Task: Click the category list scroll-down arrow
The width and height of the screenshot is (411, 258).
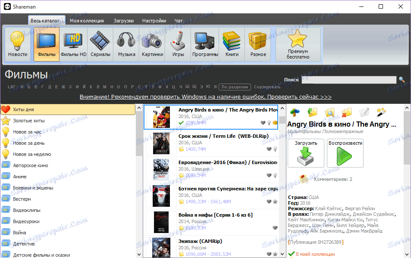Action: pyautogui.click(x=139, y=254)
